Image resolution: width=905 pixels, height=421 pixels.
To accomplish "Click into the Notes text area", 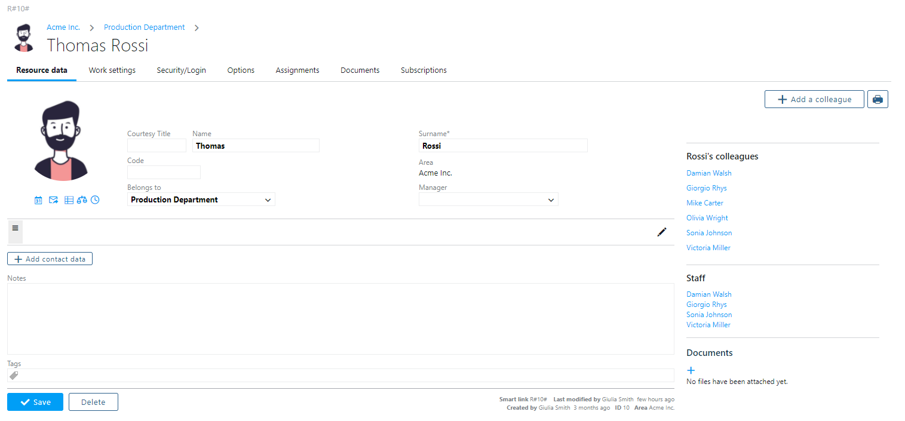I will (340, 319).
